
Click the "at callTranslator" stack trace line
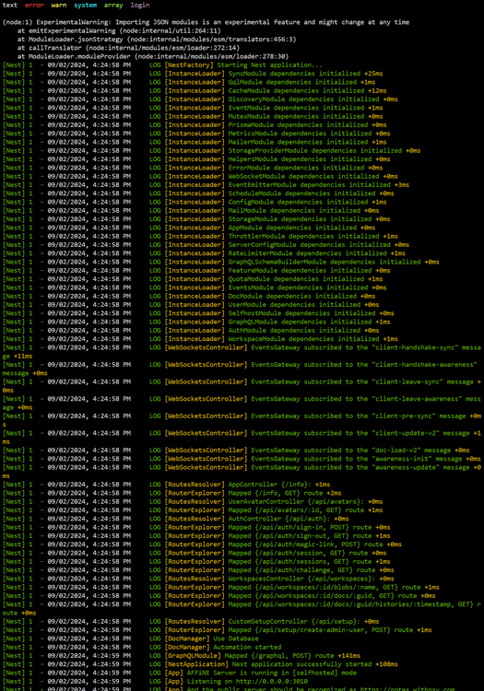(128, 48)
